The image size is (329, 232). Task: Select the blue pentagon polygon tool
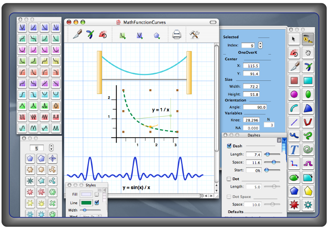tap(294, 191)
